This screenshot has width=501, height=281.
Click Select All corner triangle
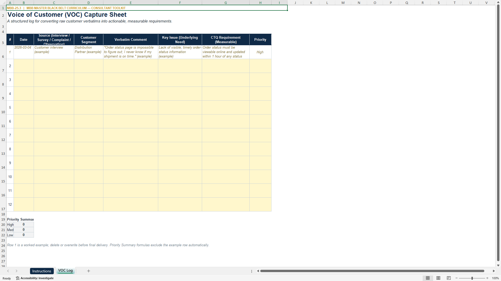(x=3, y=3)
